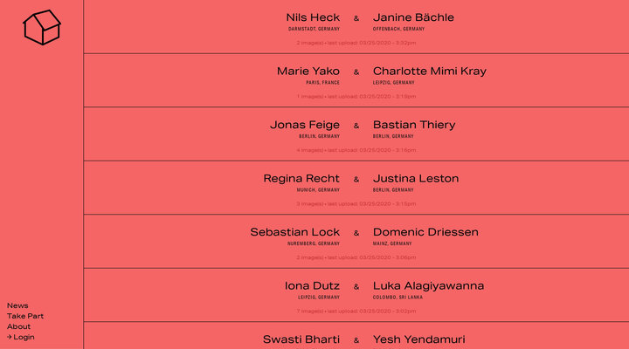Go to the Take Part page
This screenshot has height=349, width=629.
pyautogui.click(x=25, y=316)
